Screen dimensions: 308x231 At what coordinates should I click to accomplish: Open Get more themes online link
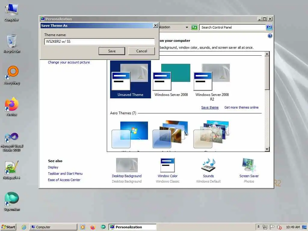(242, 107)
